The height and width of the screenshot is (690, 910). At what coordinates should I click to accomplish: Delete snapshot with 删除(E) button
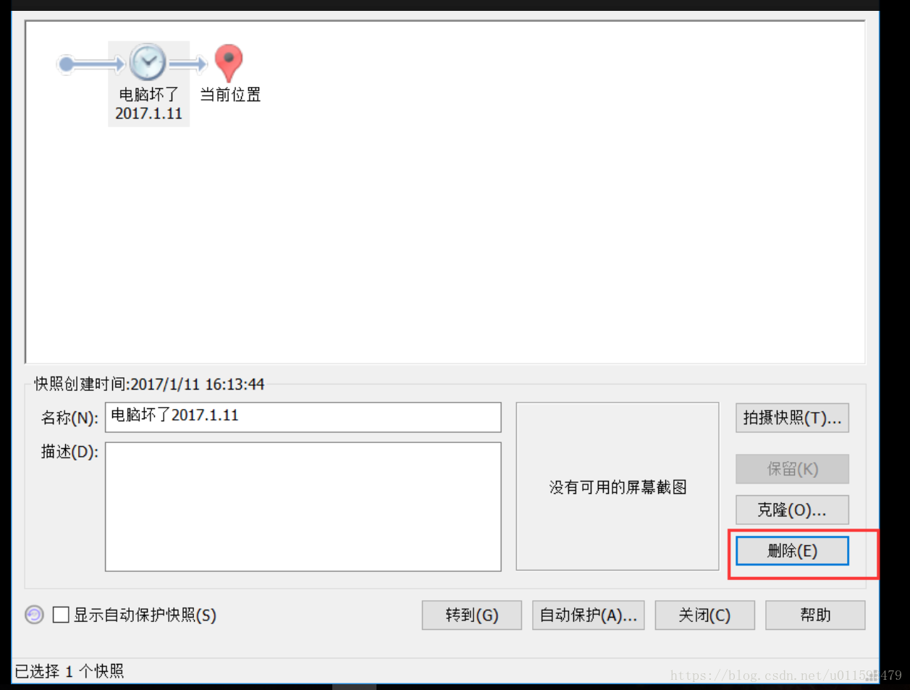(x=792, y=551)
